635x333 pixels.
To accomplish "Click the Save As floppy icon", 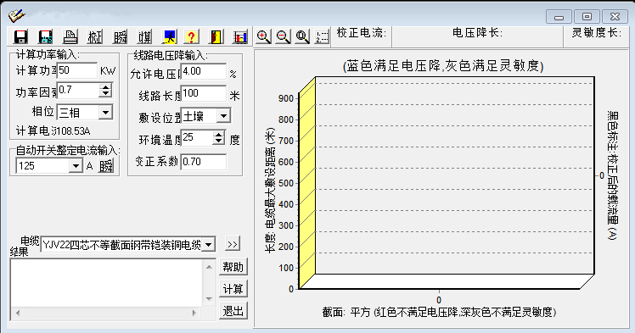I will pyautogui.click(x=45, y=36).
